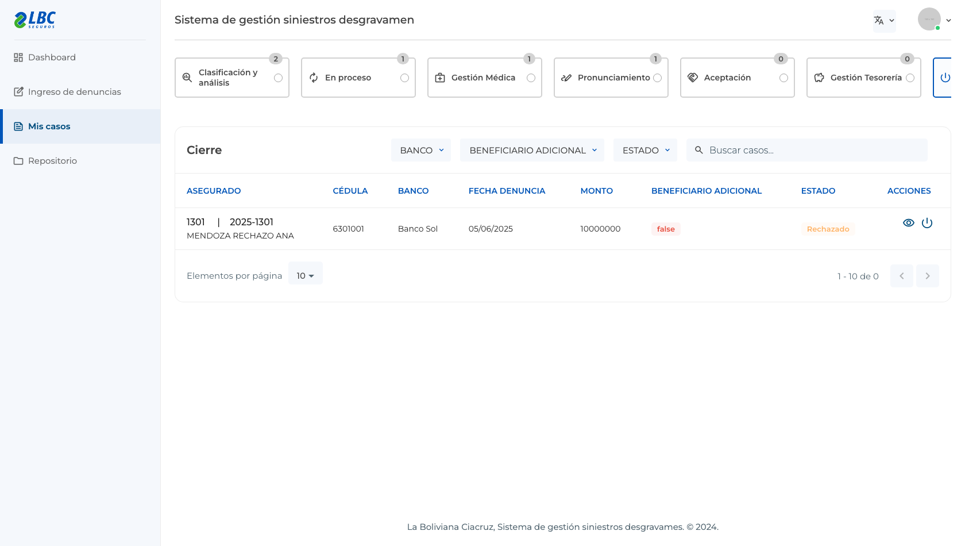Screen dimensions: 965x546
Task: Click the power icon stage card
Action: [x=945, y=78]
